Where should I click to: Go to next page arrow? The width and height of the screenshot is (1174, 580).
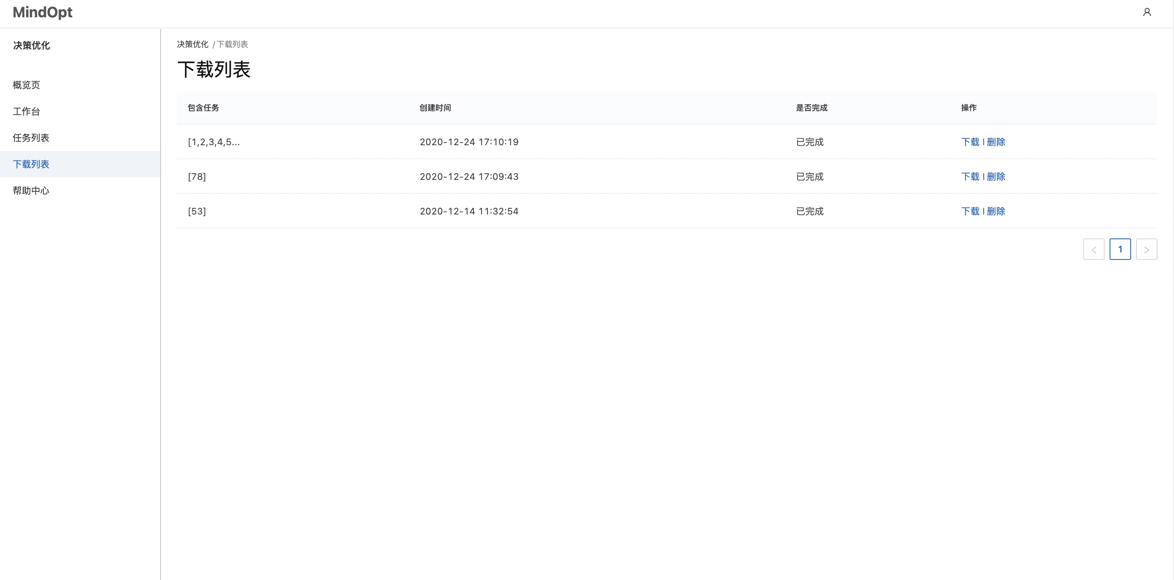1146,249
